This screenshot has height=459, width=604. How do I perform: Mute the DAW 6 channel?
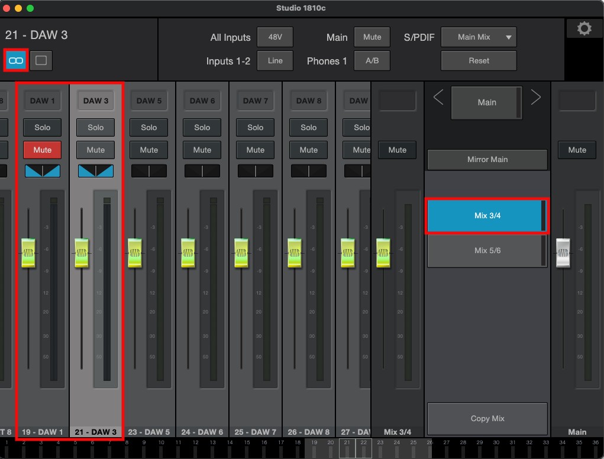tap(202, 150)
